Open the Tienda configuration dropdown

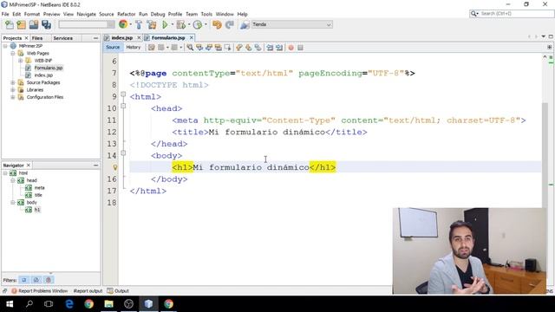coord(291,24)
